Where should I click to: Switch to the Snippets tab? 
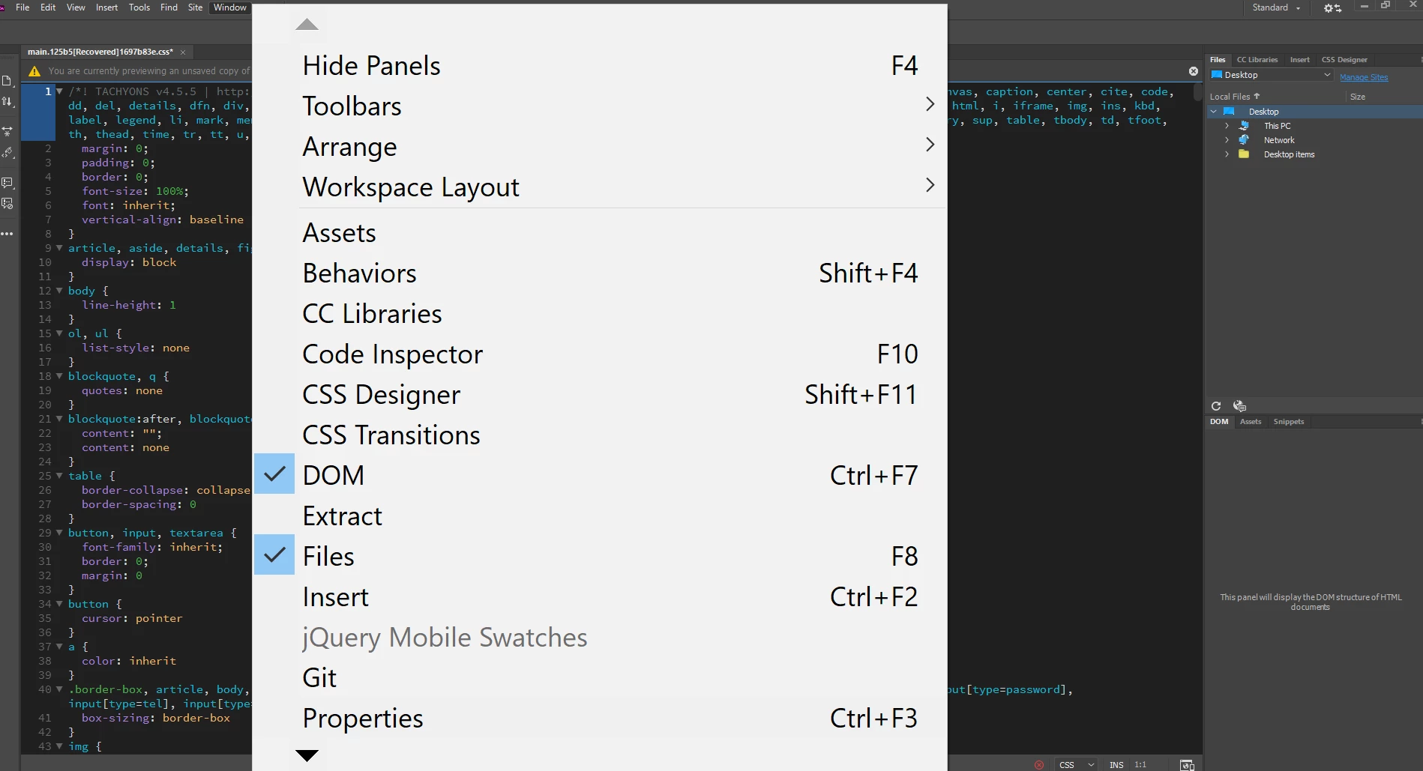tap(1288, 422)
